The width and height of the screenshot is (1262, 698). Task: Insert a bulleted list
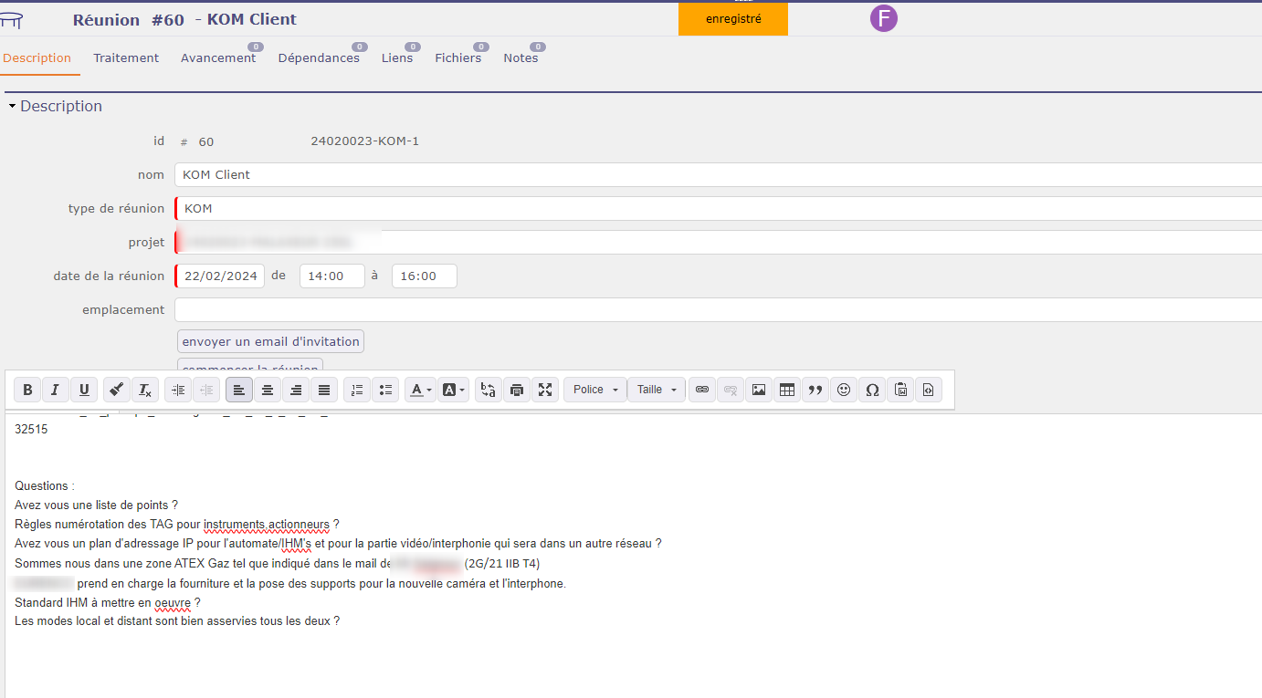point(385,390)
